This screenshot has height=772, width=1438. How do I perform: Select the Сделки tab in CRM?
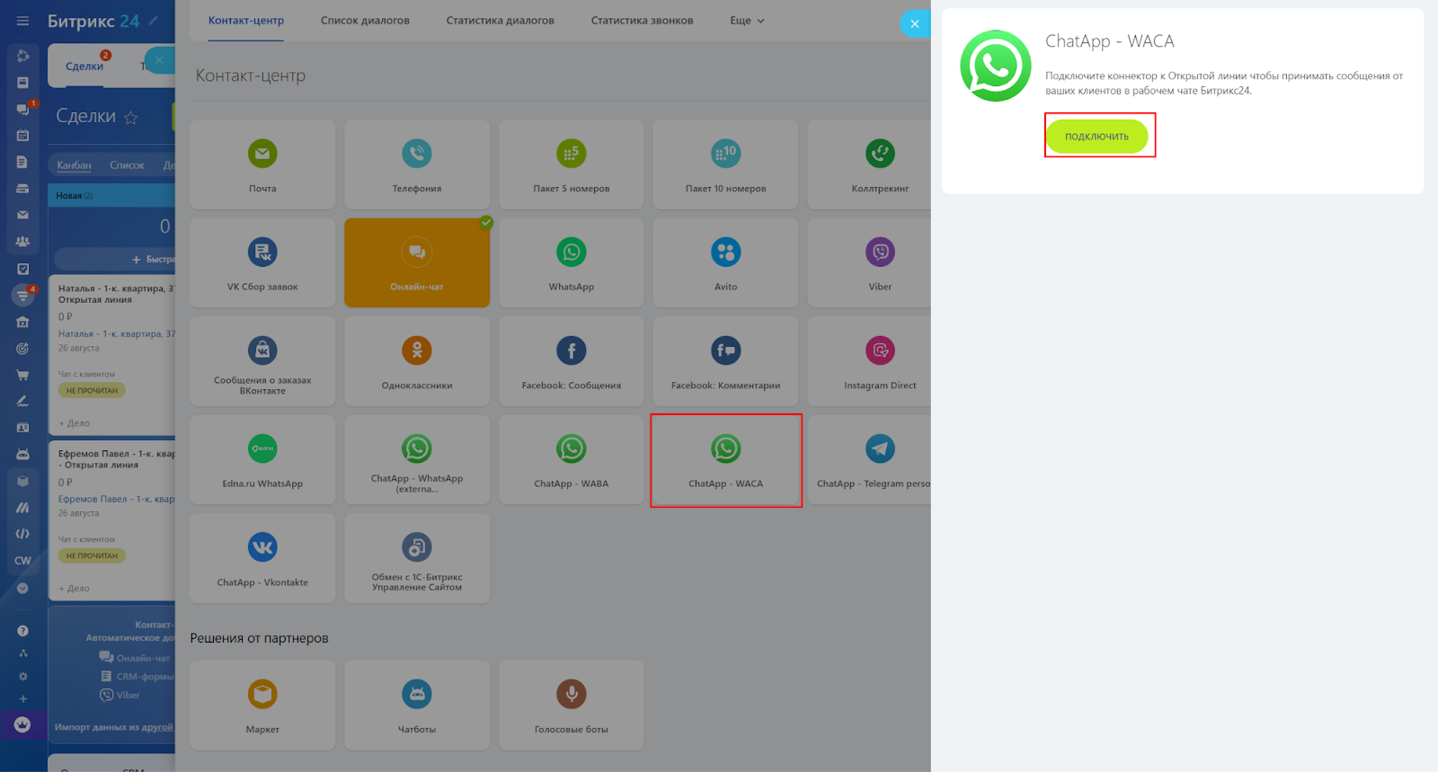[x=84, y=66]
